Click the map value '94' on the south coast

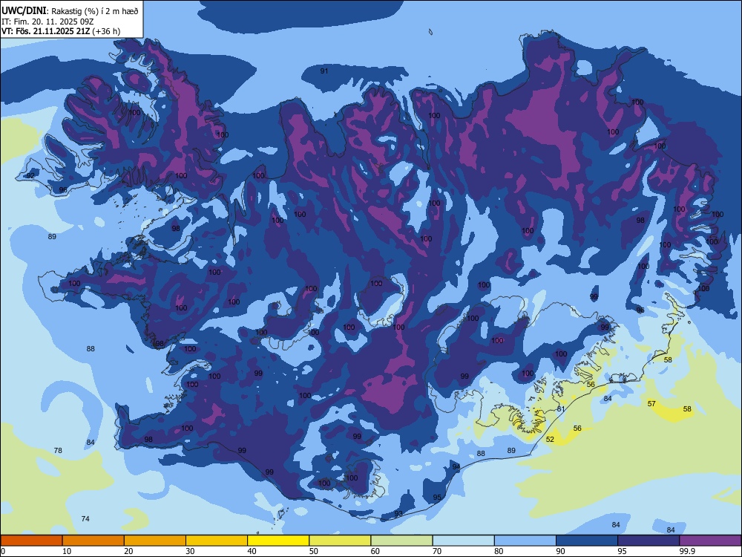tap(456, 467)
